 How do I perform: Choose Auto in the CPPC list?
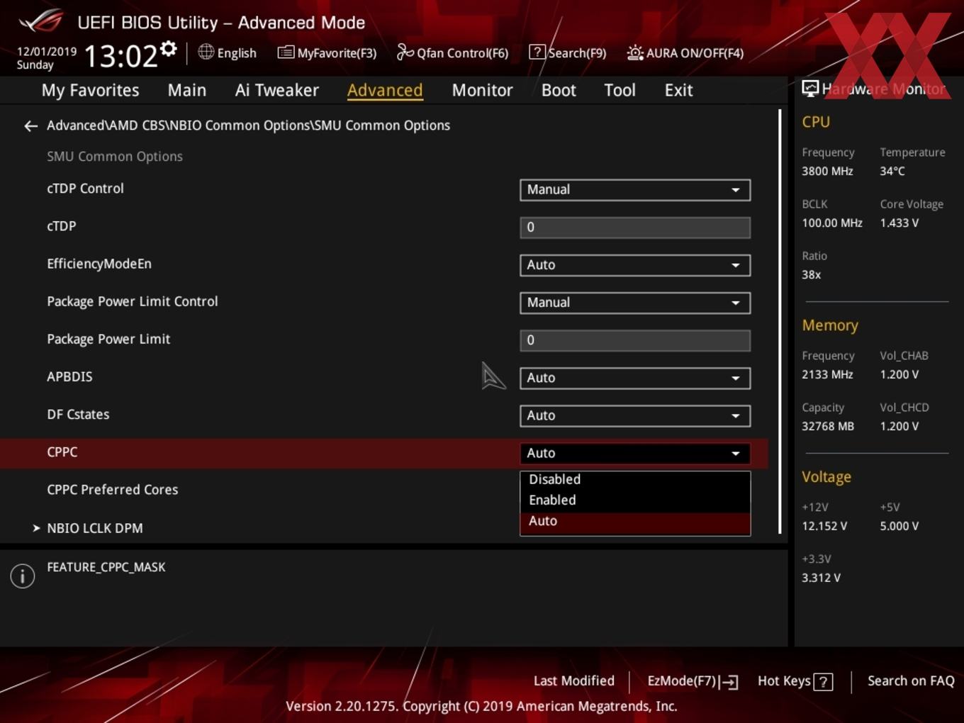pyautogui.click(x=635, y=522)
